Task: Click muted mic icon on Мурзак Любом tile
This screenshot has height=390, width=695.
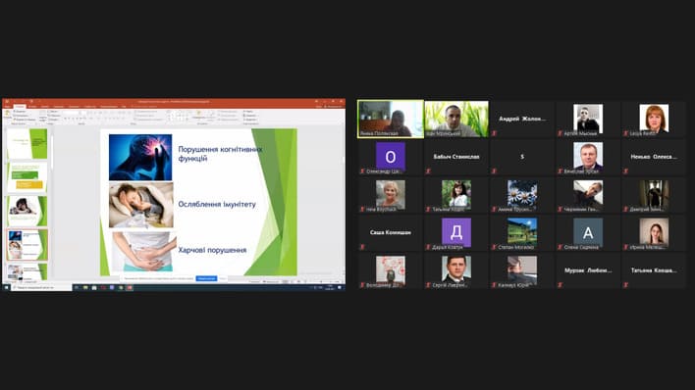Action: coord(561,285)
